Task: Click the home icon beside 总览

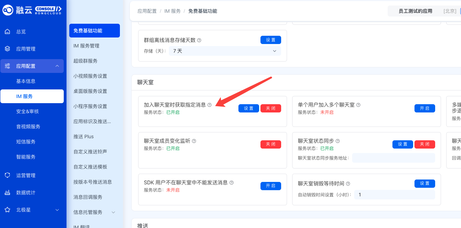Action: pyautogui.click(x=8, y=32)
